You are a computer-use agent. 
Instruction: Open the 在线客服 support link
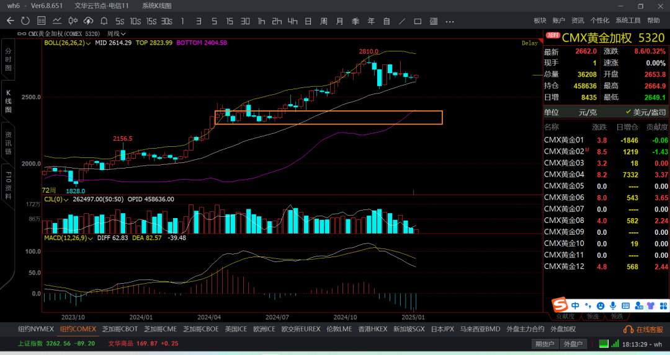click(650, 330)
